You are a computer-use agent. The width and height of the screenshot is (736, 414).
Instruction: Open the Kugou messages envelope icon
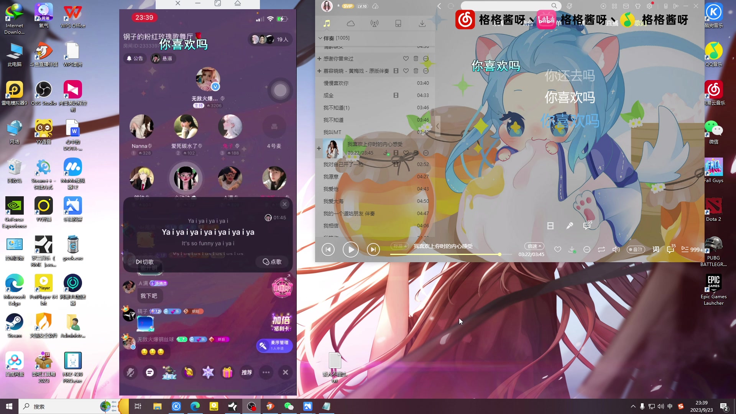pos(626,6)
